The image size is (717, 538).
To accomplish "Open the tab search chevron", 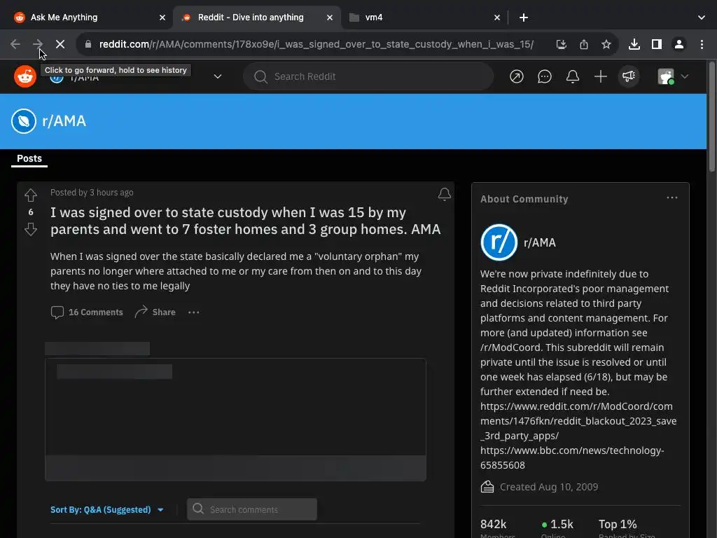I will tap(701, 18).
